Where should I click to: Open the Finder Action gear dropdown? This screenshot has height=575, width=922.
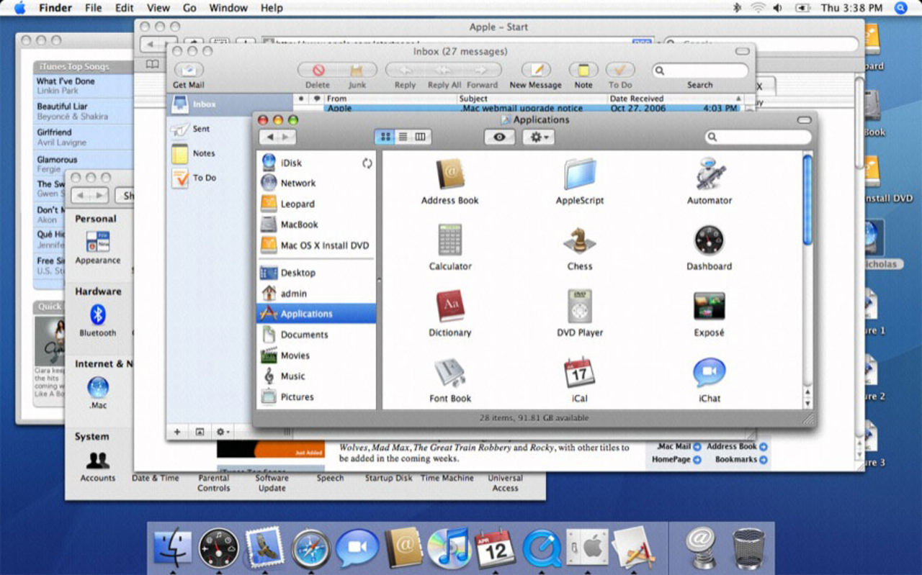click(538, 137)
